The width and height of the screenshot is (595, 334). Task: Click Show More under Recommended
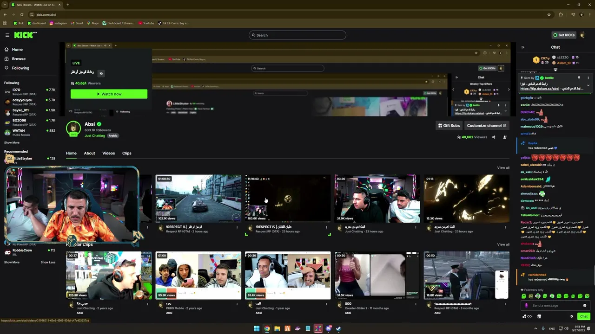coord(12,262)
